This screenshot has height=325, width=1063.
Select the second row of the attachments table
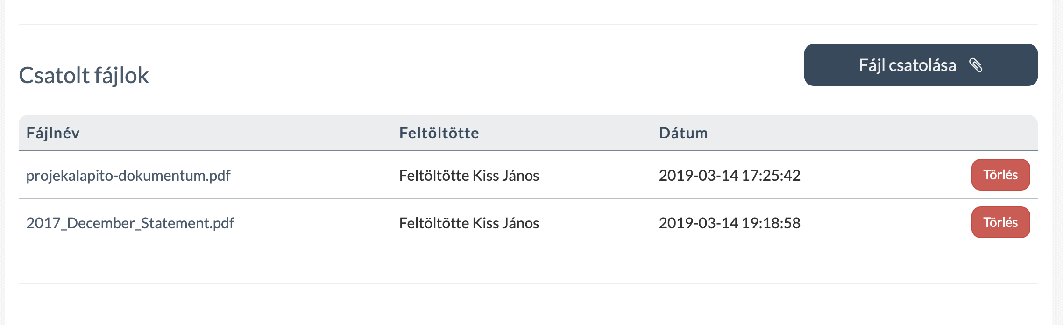pyautogui.click(x=327, y=223)
